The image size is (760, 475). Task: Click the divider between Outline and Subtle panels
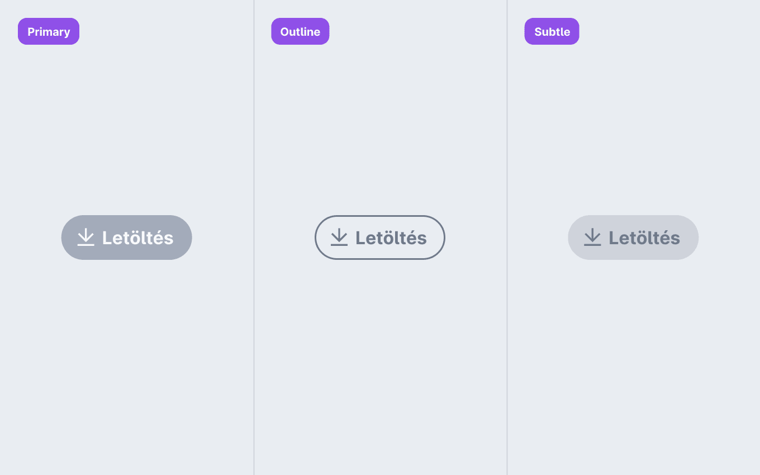(x=507, y=237)
